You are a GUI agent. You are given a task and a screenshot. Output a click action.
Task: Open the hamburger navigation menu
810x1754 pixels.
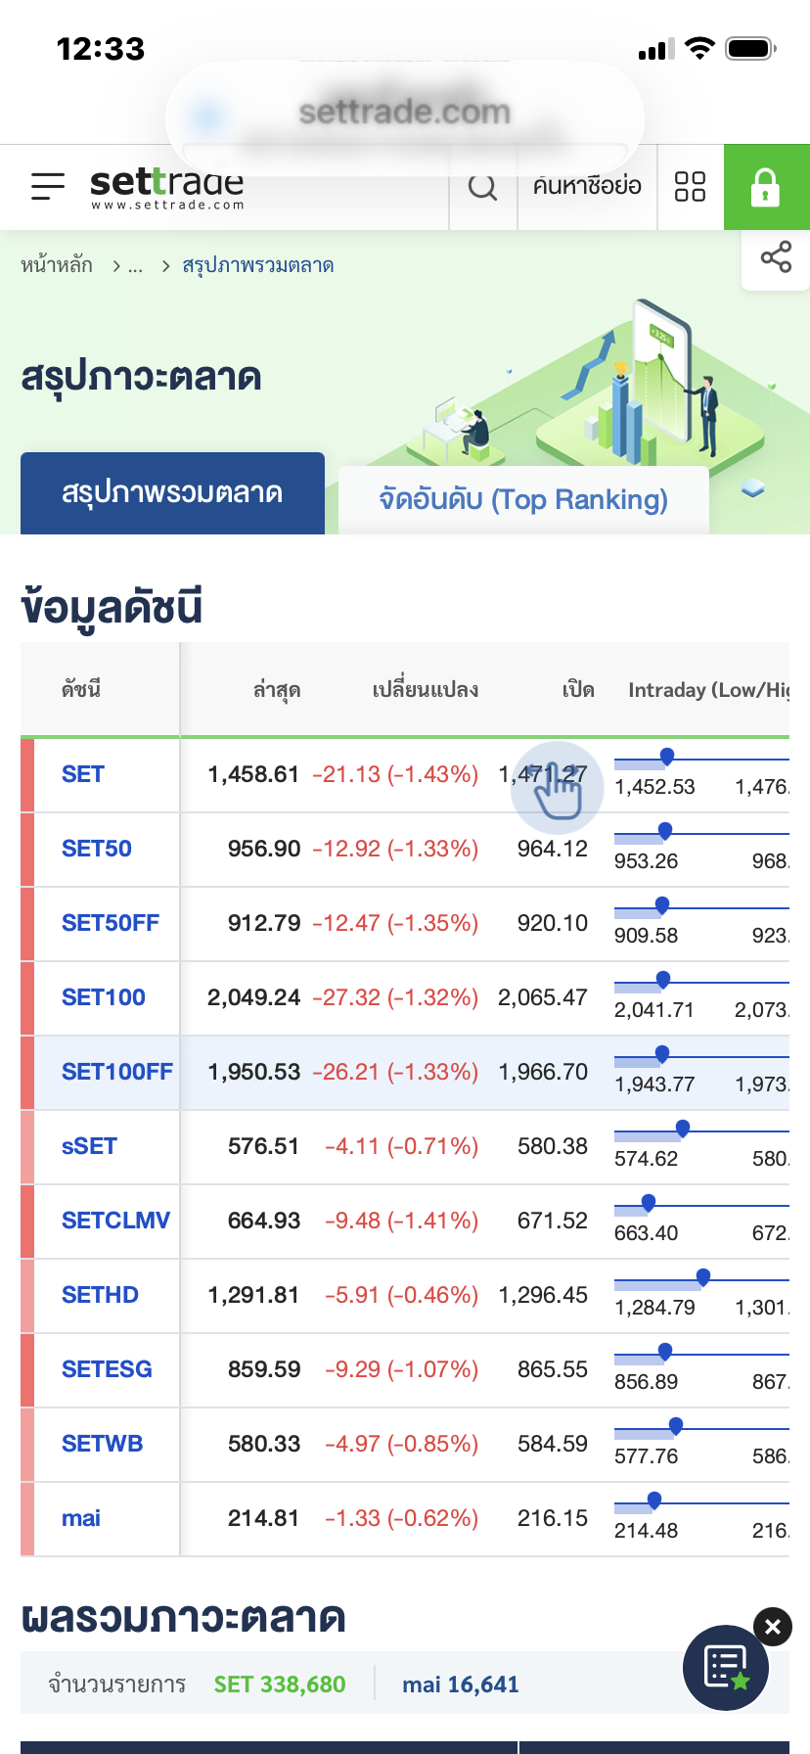click(47, 186)
